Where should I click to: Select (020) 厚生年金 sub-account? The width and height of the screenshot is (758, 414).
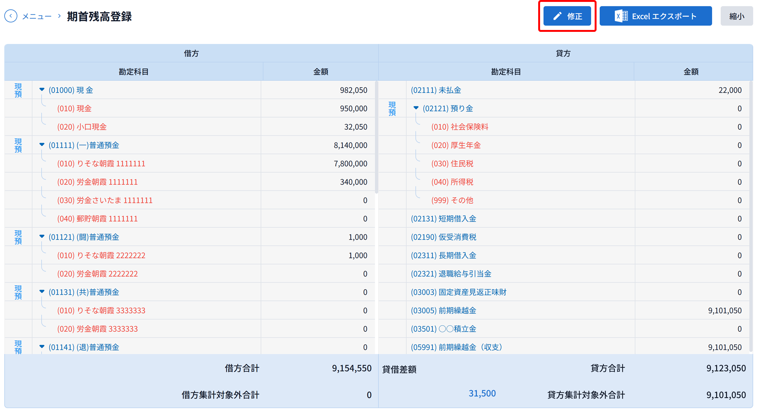pyautogui.click(x=456, y=145)
